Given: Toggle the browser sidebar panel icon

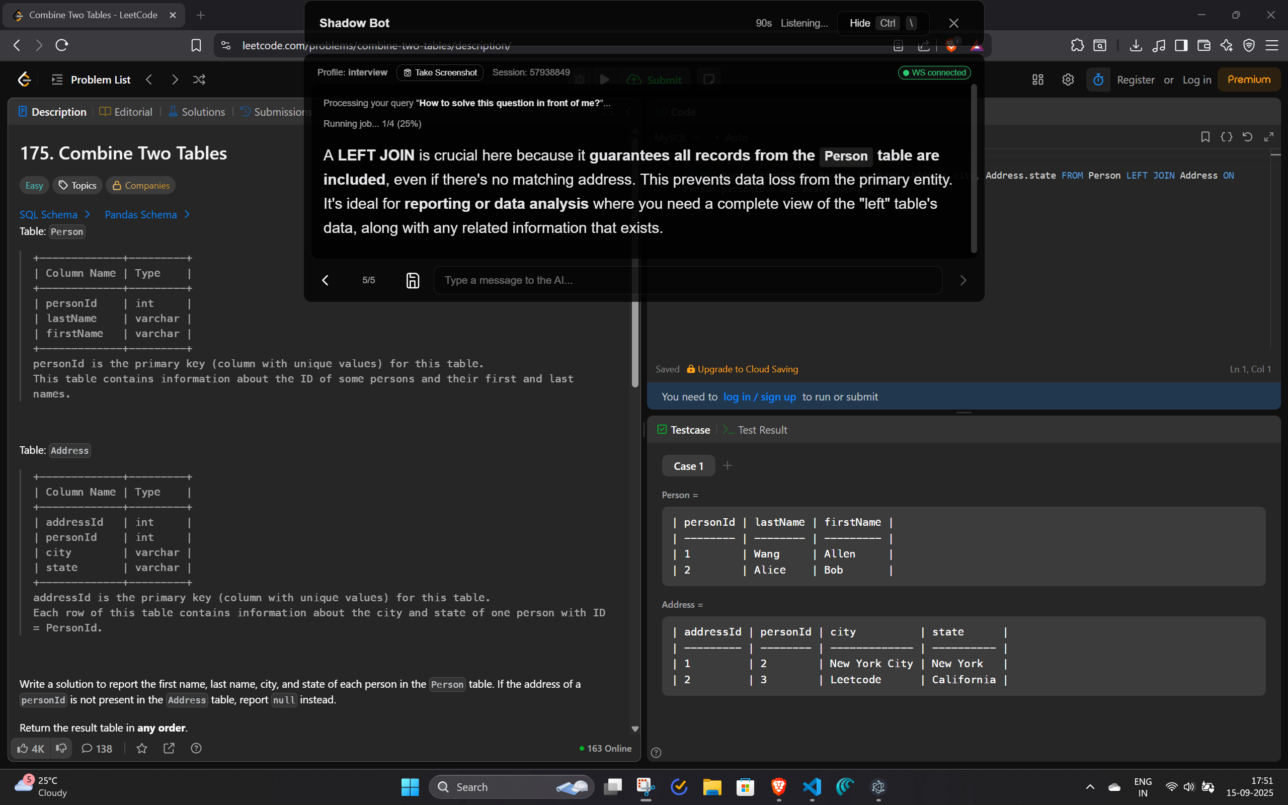Looking at the screenshot, I should click(1181, 45).
